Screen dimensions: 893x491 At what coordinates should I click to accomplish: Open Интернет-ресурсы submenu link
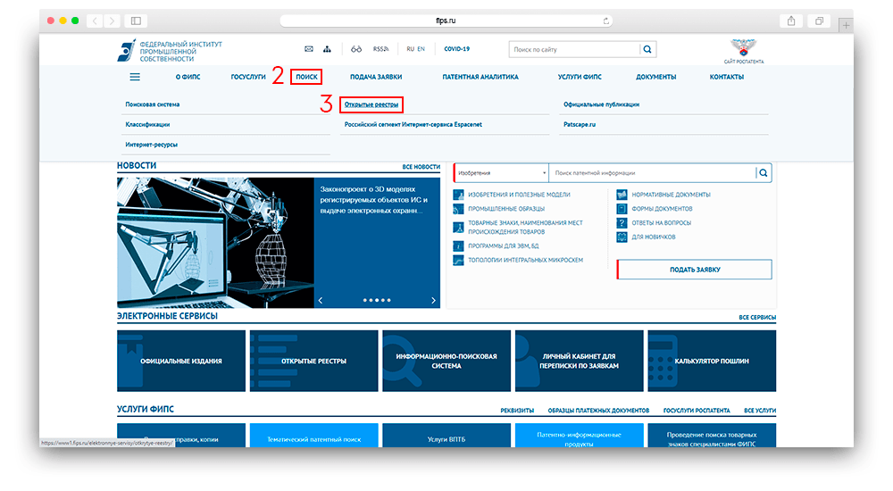pyautogui.click(x=152, y=145)
